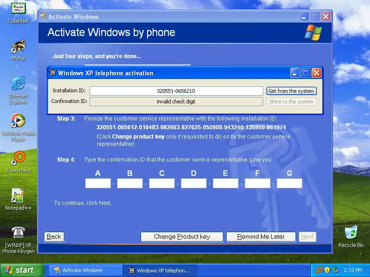This screenshot has height=277, width=370.
Task: Choose Remind Me Later
Action: tap(261, 236)
